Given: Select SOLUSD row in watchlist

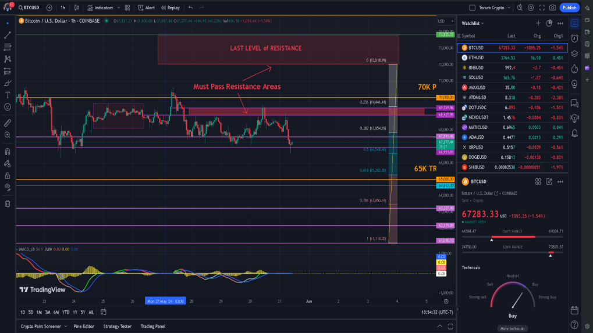Looking at the screenshot, I should tap(513, 77).
